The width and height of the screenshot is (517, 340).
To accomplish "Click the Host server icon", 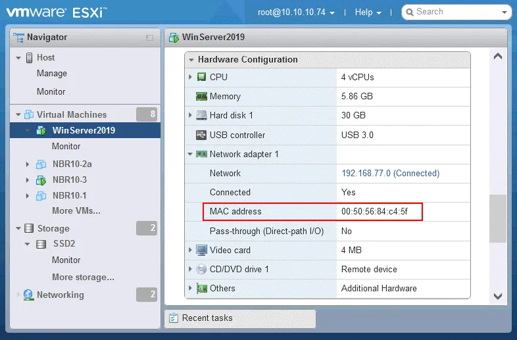I will [30, 58].
